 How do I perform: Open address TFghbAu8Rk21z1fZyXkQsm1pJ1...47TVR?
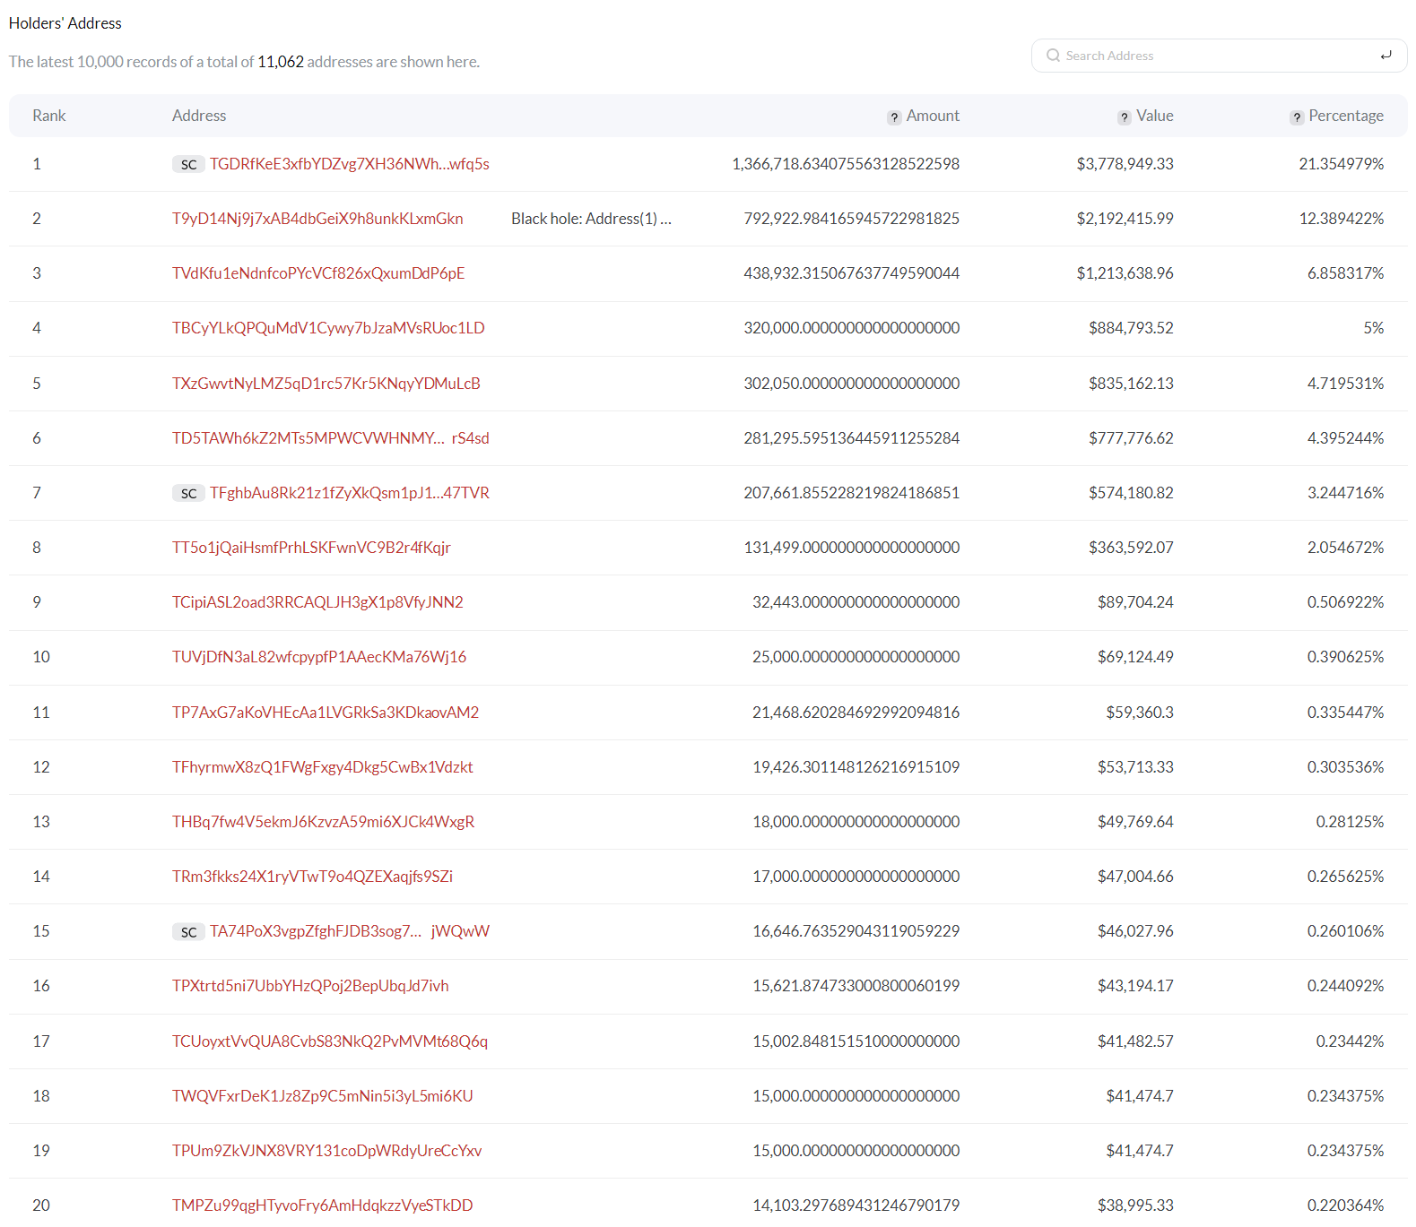click(350, 493)
